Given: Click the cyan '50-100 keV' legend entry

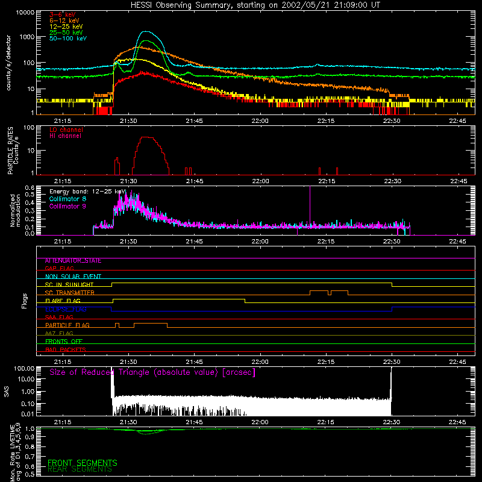Looking at the screenshot, I should [x=68, y=39].
